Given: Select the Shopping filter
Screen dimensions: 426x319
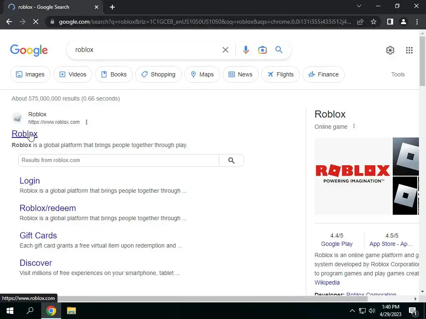Looking at the screenshot, I should (159, 74).
